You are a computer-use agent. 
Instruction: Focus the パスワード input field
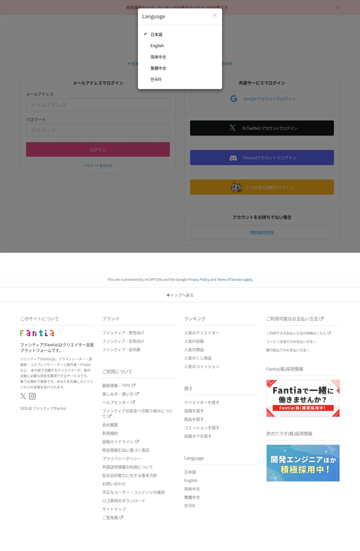98,130
